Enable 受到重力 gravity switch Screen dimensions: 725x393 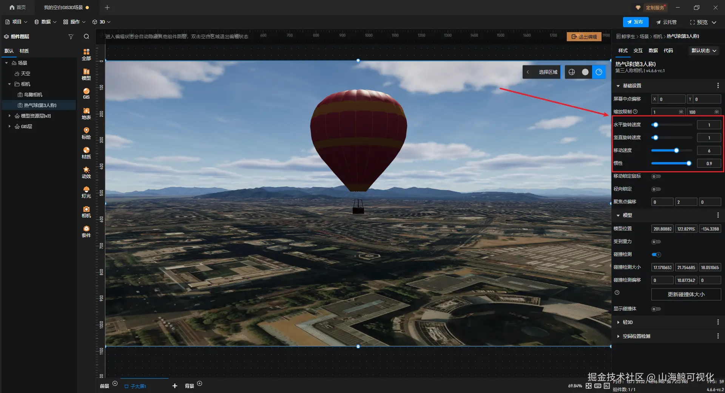656,241
